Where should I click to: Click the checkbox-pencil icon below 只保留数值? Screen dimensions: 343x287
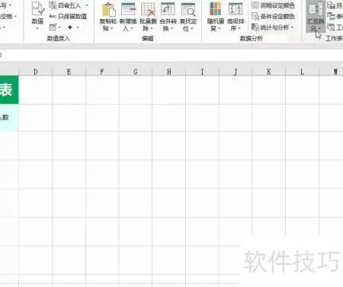(53, 27)
